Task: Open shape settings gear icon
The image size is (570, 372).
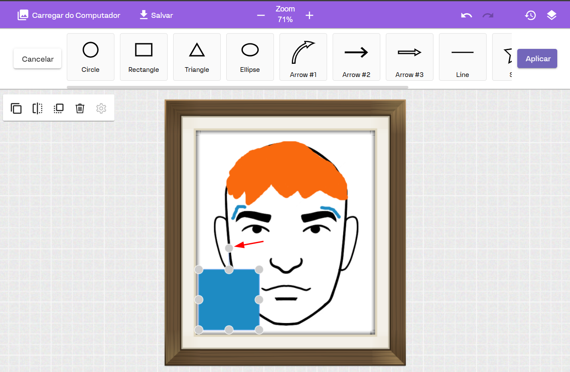Action: point(101,108)
